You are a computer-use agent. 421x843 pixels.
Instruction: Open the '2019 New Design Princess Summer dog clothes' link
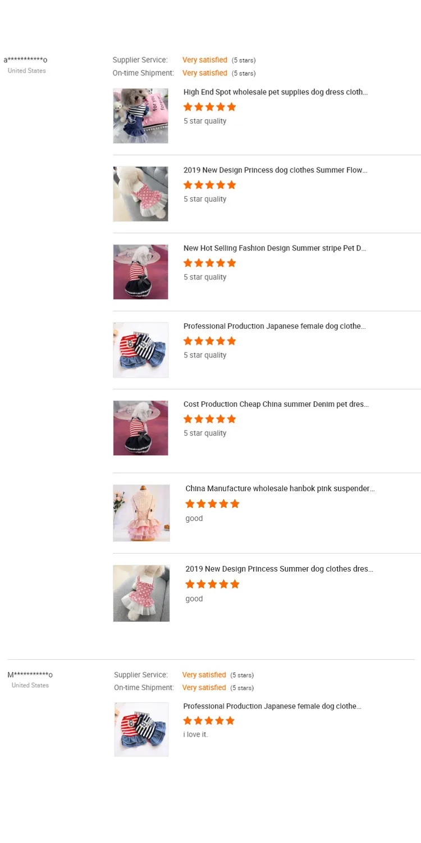(279, 569)
